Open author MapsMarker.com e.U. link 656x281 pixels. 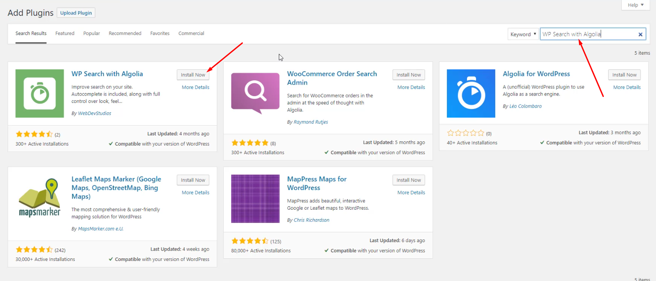click(x=100, y=229)
